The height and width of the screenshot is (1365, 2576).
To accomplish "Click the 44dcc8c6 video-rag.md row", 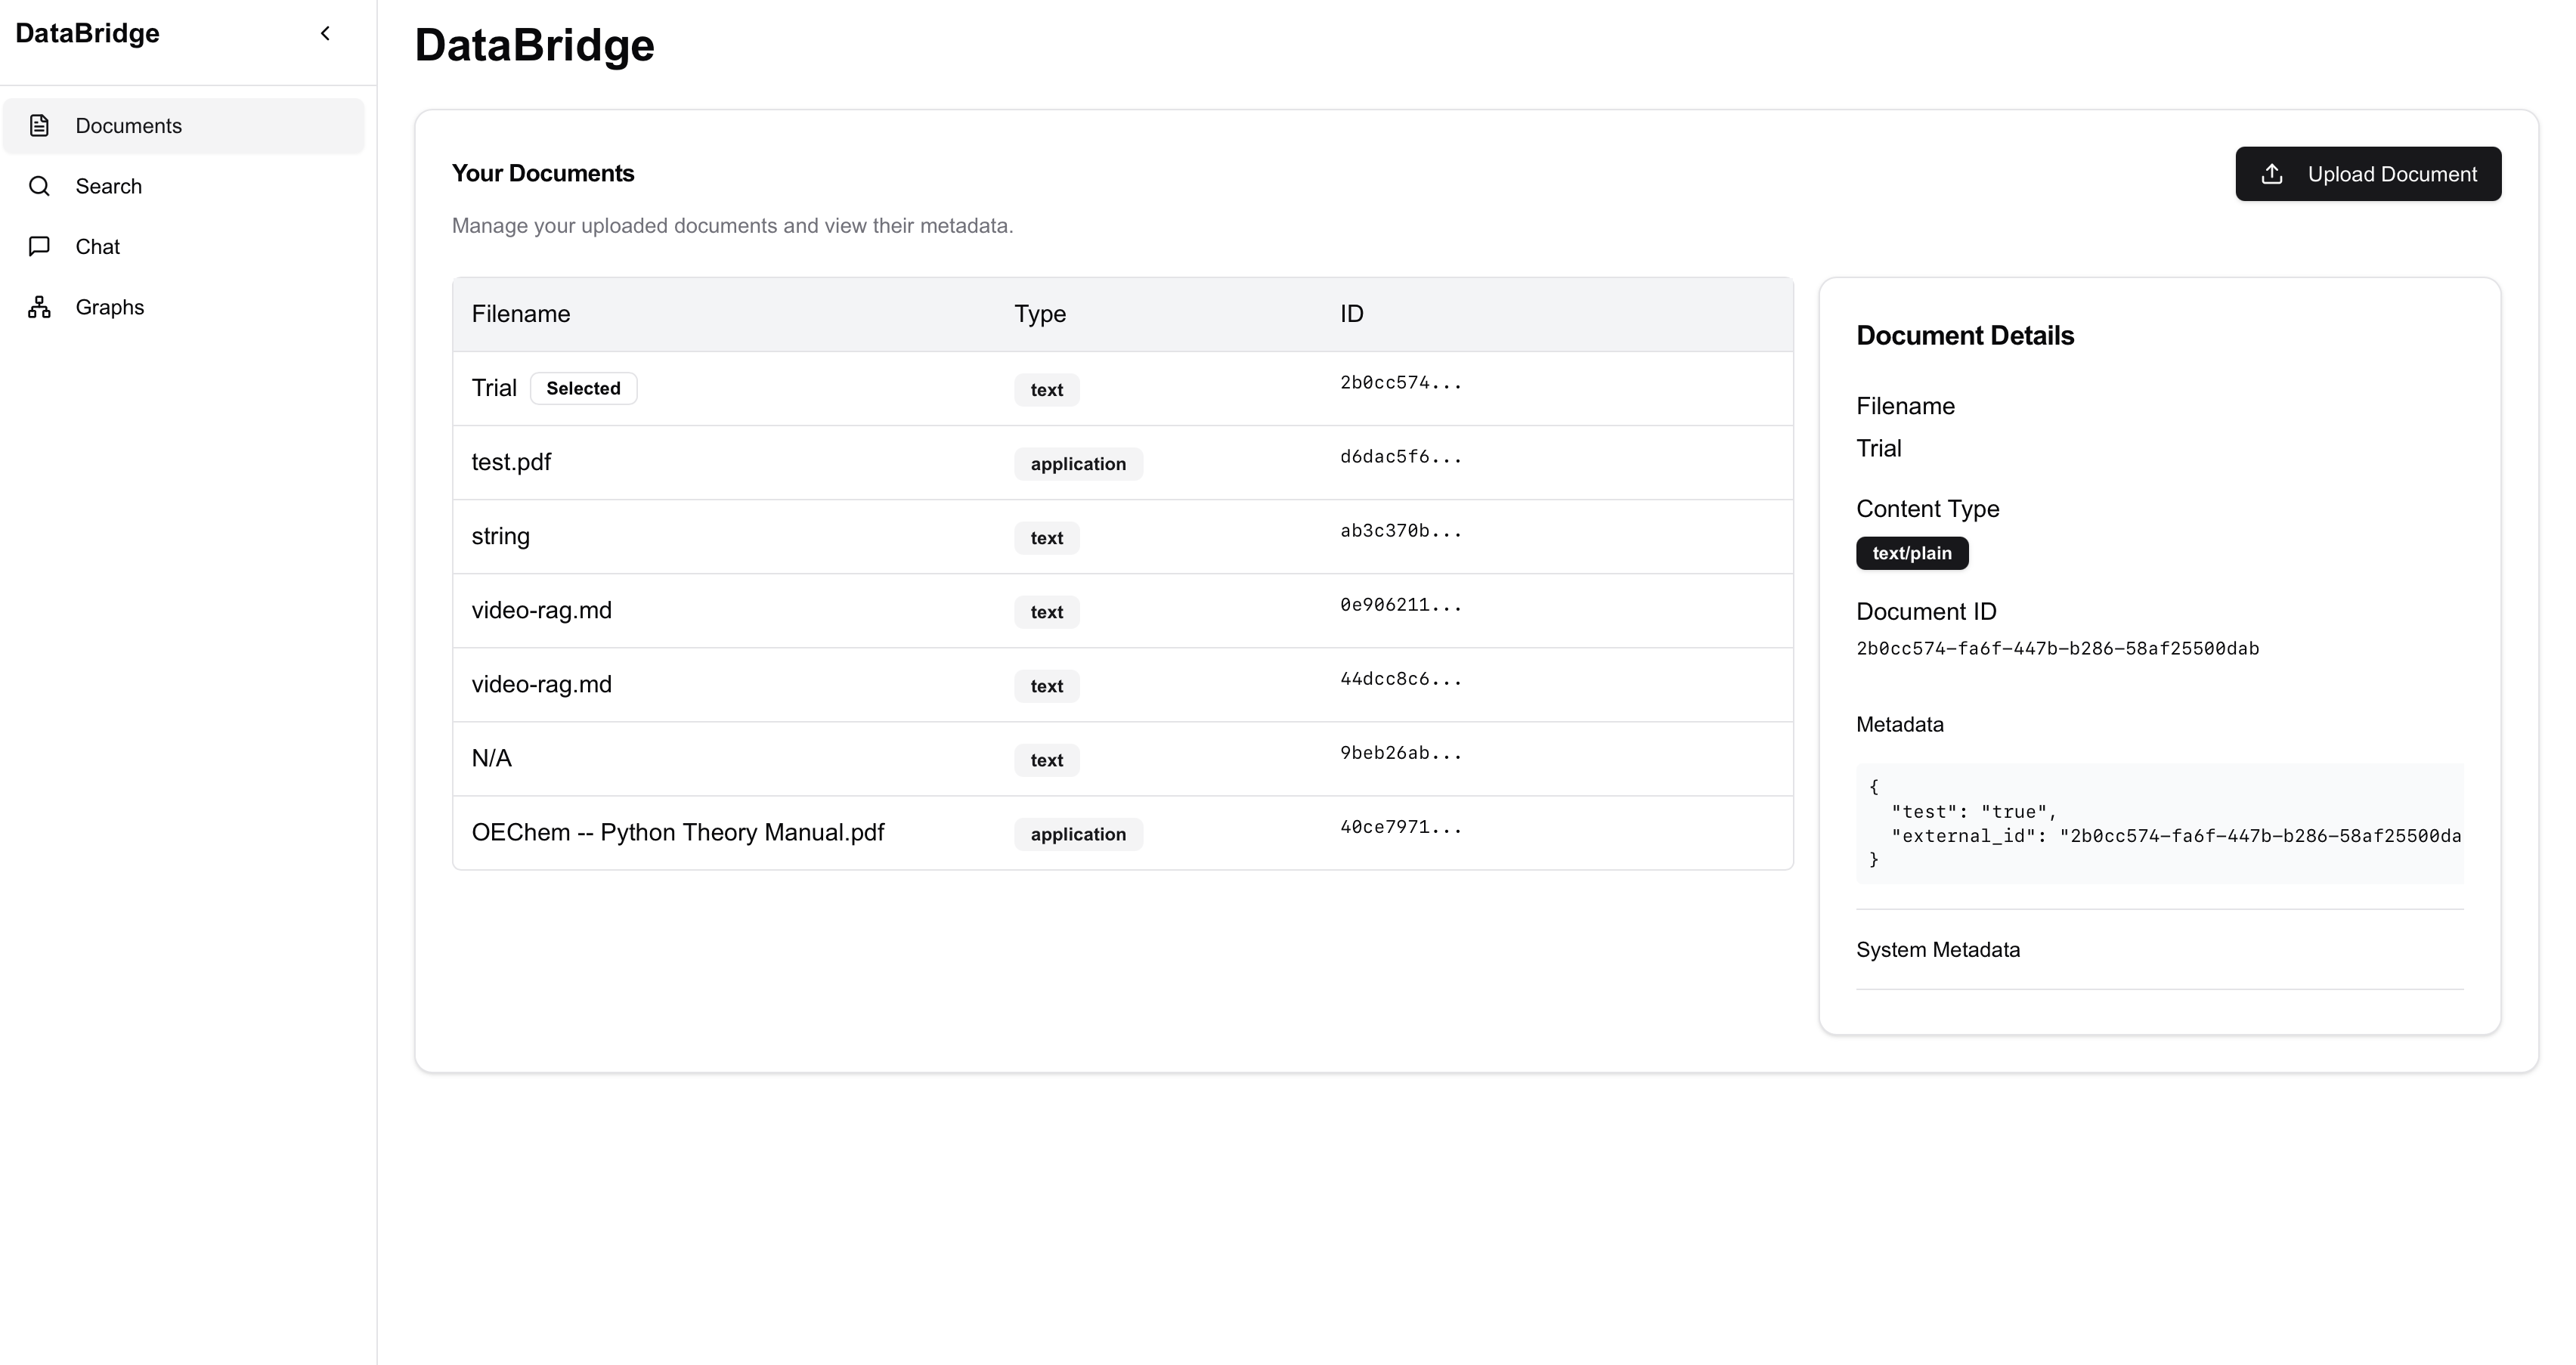I will [x=1400, y=679].
